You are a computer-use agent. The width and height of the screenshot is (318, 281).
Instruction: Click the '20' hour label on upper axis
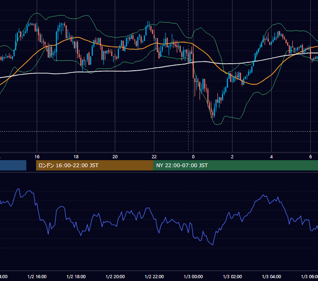point(115,157)
